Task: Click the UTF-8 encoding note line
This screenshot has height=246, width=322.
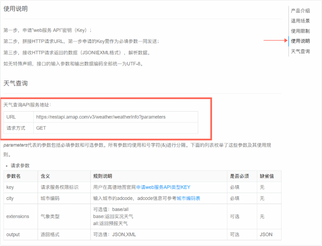Action: 74,64
